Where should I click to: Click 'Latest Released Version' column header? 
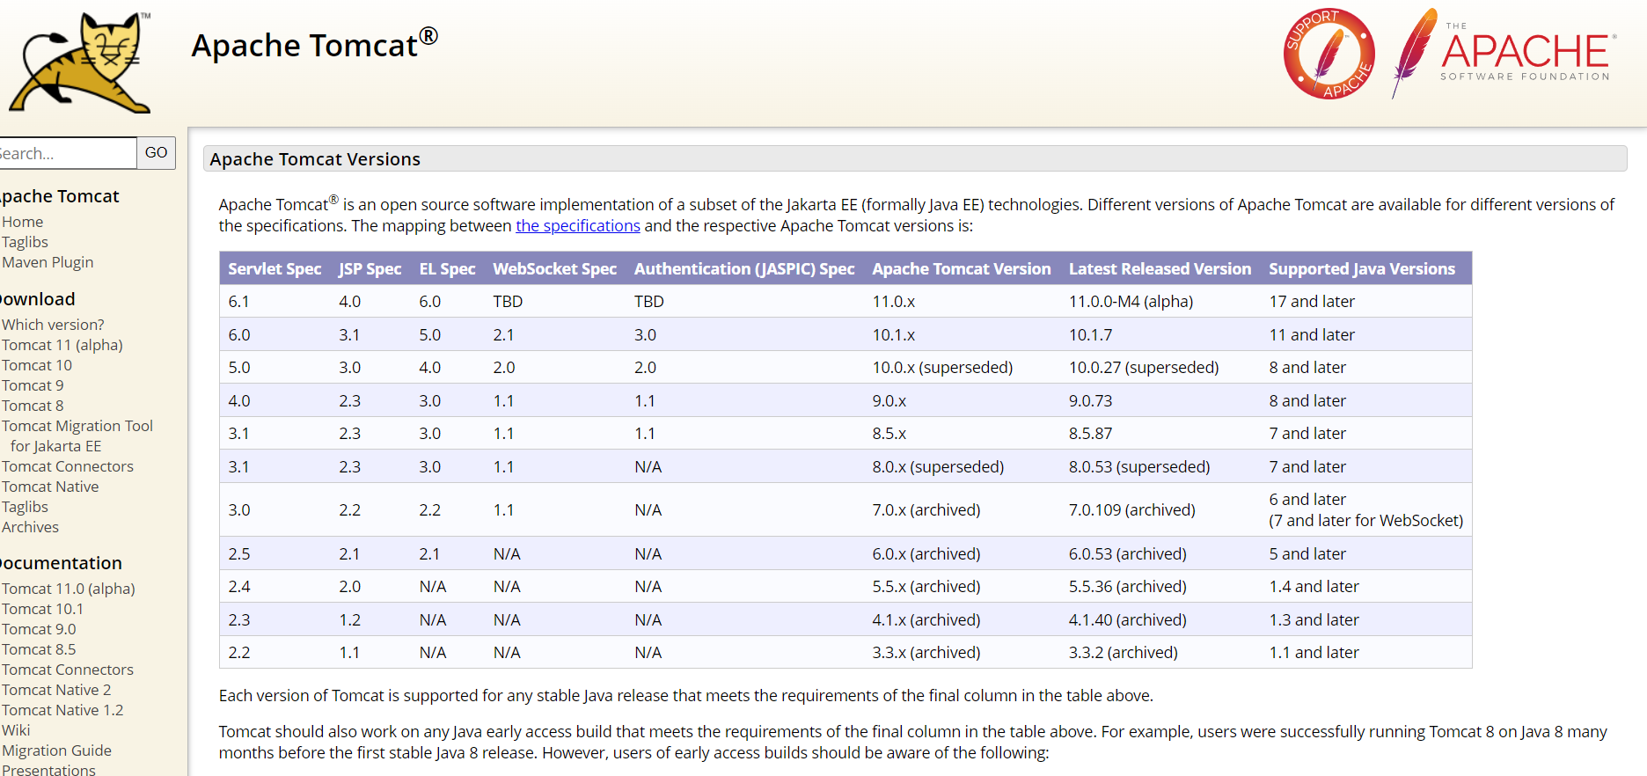pos(1160,268)
